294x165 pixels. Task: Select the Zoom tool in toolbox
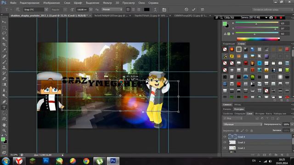click(4, 130)
